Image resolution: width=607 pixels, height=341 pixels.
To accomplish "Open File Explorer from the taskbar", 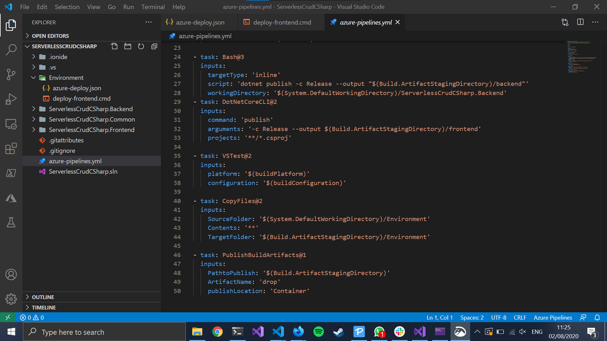I will tap(198, 332).
